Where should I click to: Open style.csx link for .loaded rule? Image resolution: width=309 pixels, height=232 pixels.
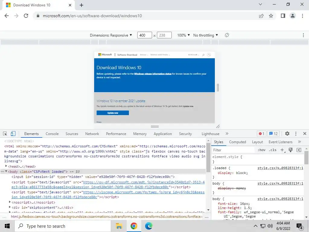(280, 168)
